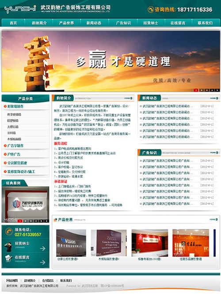Screen dimensions: 221x294
Task: Open the 广告知识 navigation item
Action: (x=123, y=23)
